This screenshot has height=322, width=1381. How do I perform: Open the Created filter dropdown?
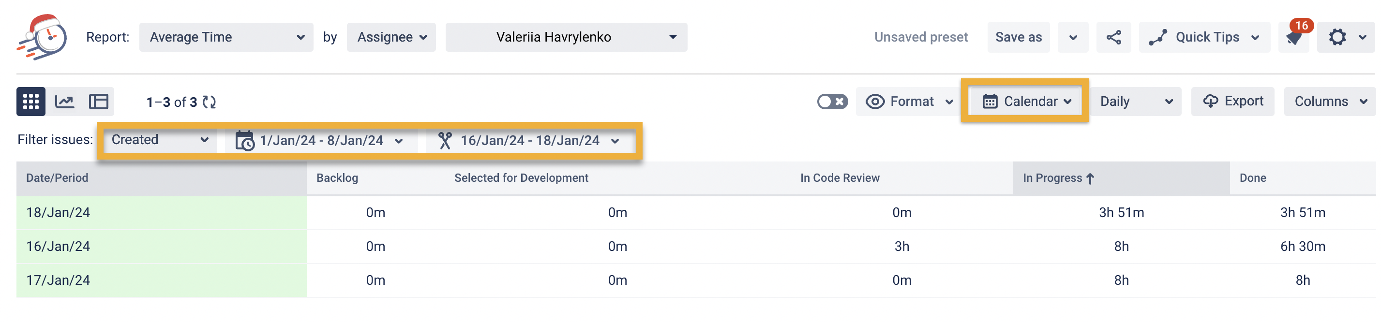coord(160,140)
